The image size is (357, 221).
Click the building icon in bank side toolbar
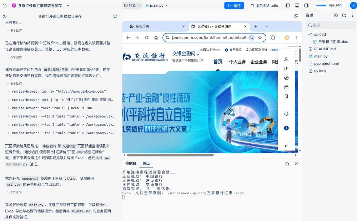point(286,68)
